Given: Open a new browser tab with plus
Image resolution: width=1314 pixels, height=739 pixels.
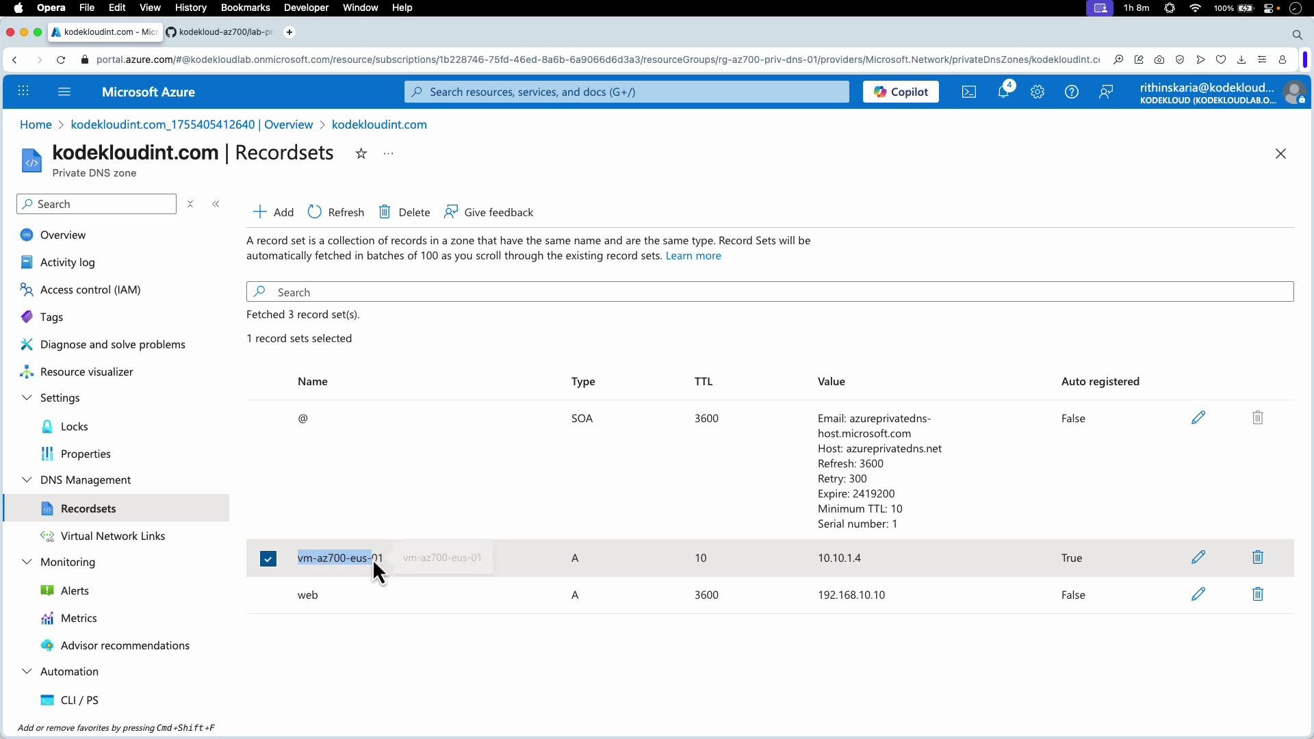Looking at the screenshot, I should tap(289, 32).
